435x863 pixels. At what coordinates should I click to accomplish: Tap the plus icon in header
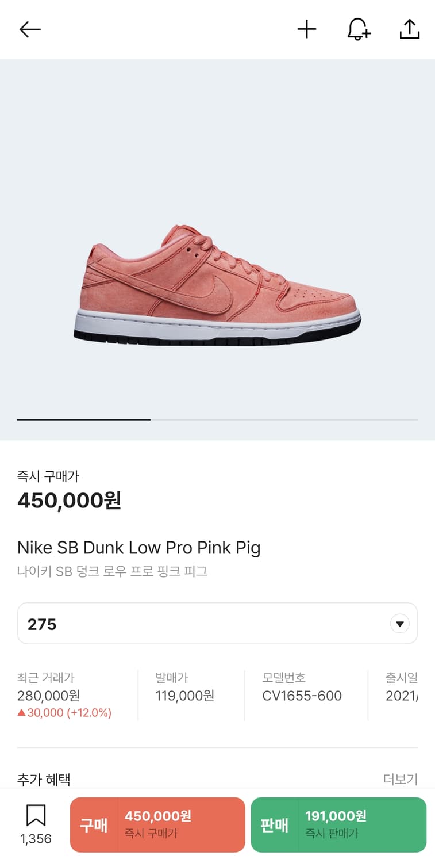point(307,29)
